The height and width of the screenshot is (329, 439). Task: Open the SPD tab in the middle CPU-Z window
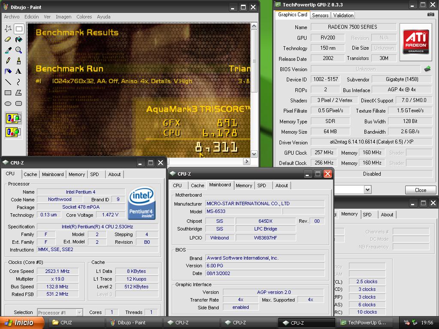tap(262, 185)
